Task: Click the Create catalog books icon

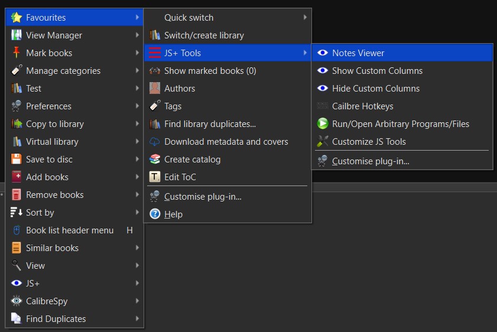Action: pos(155,160)
